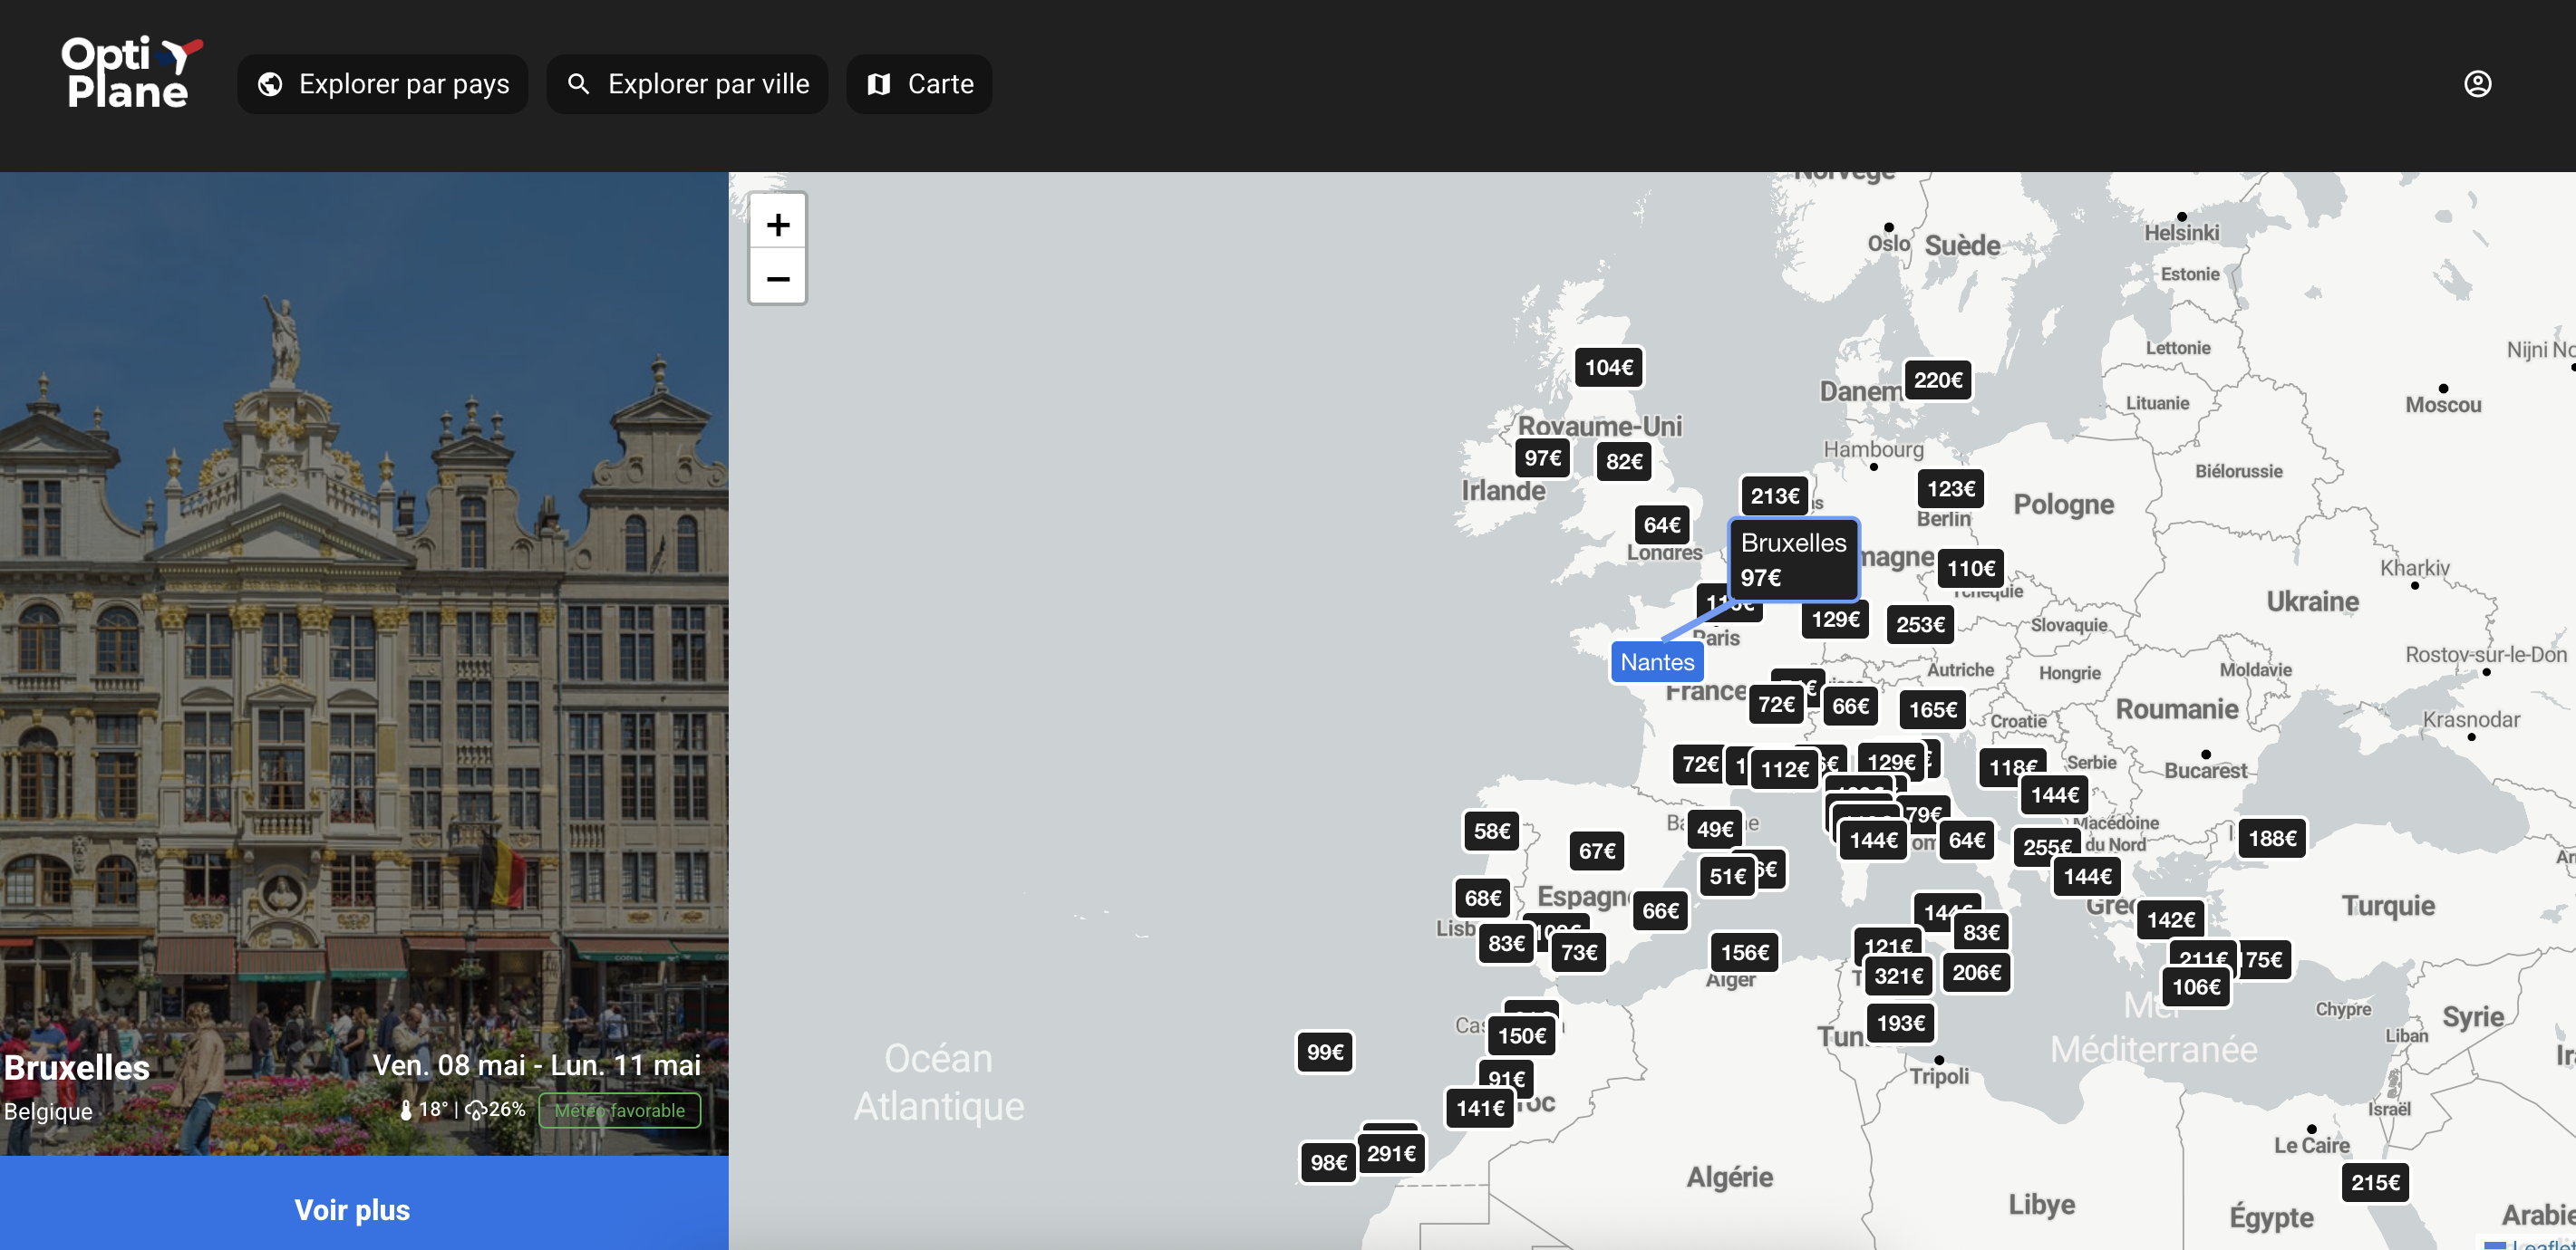Click the Nantes departure label on the map
Viewport: 2576px width, 1250px height.
[x=1656, y=661]
